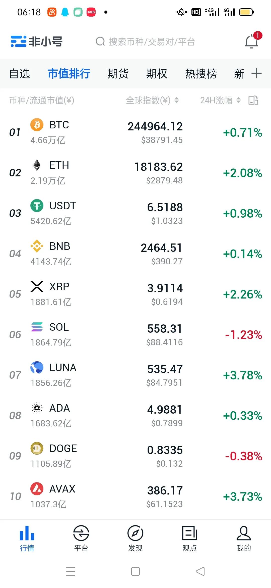Open the LUNA coin entry
This screenshot has width=271, height=588.
tap(135, 375)
